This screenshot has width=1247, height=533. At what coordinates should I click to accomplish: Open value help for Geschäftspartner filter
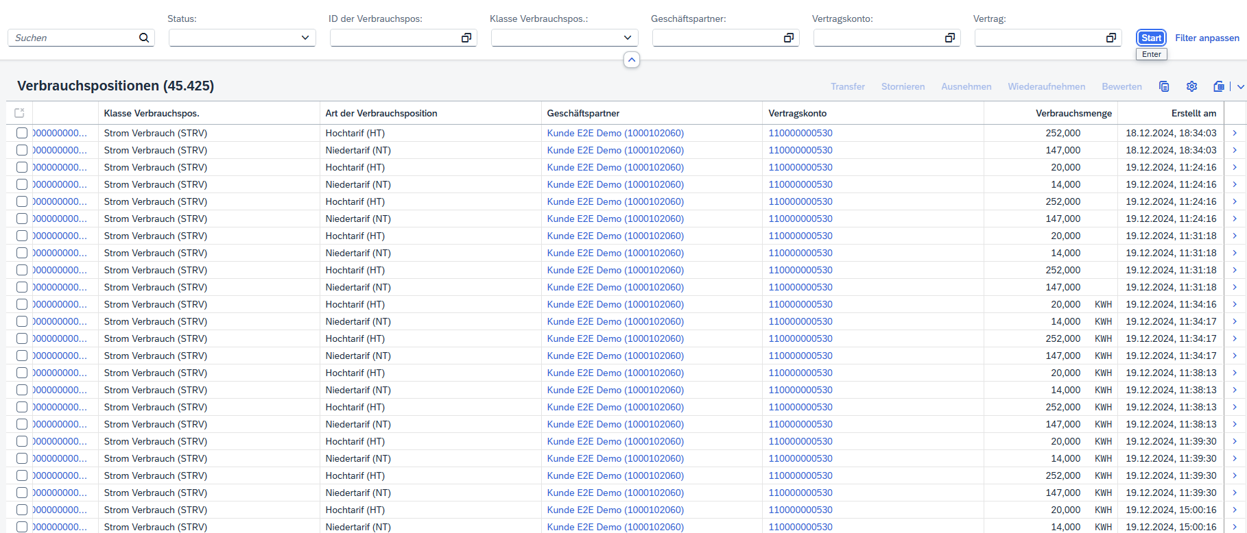point(789,38)
